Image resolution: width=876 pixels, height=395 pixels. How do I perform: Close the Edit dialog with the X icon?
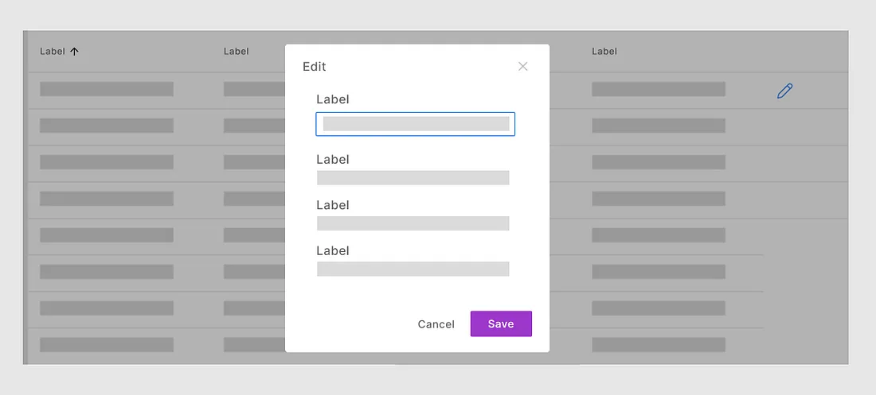(x=523, y=67)
